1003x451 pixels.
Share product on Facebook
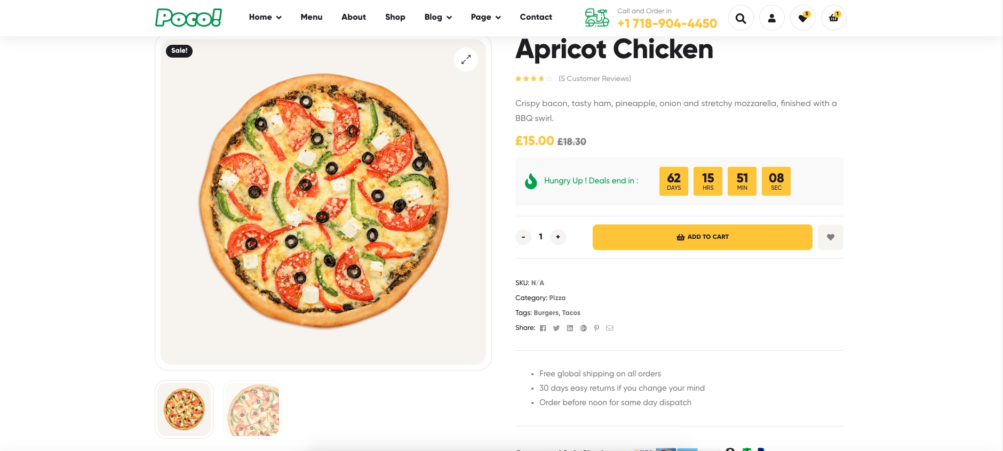point(543,328)
